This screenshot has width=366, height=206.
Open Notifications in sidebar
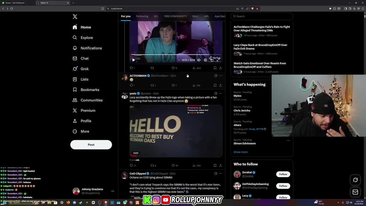[x=87, y=48]
